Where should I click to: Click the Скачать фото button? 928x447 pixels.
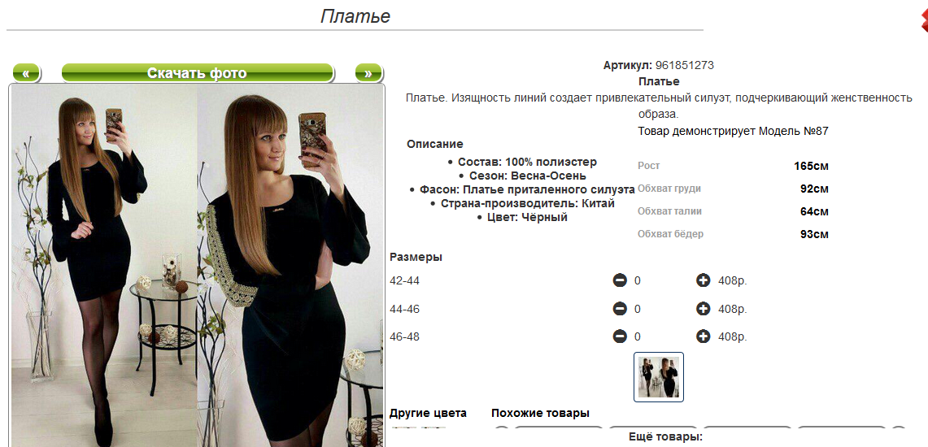(198, 73)
